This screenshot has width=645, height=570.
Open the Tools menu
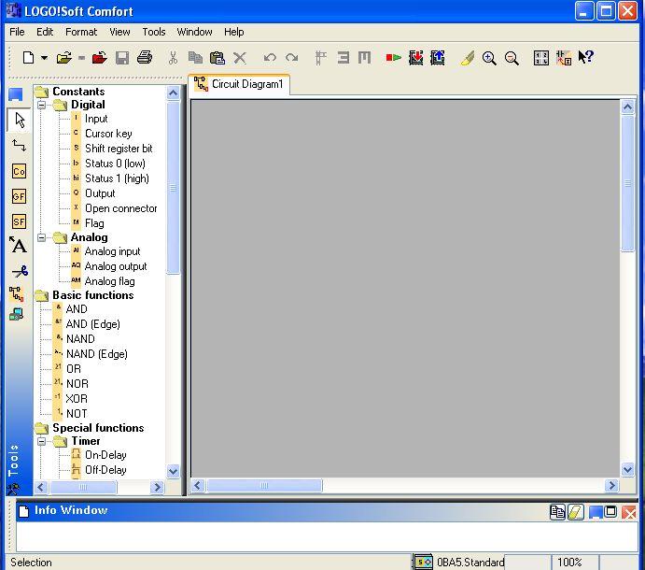154,32
